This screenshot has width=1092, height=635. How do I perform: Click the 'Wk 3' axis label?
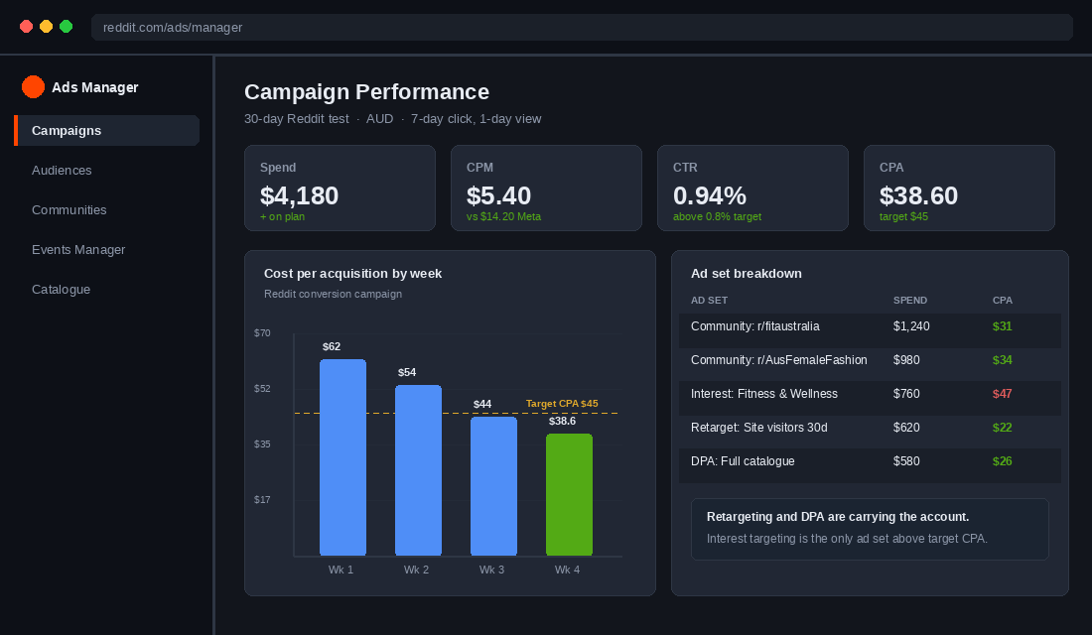(491, 570)
